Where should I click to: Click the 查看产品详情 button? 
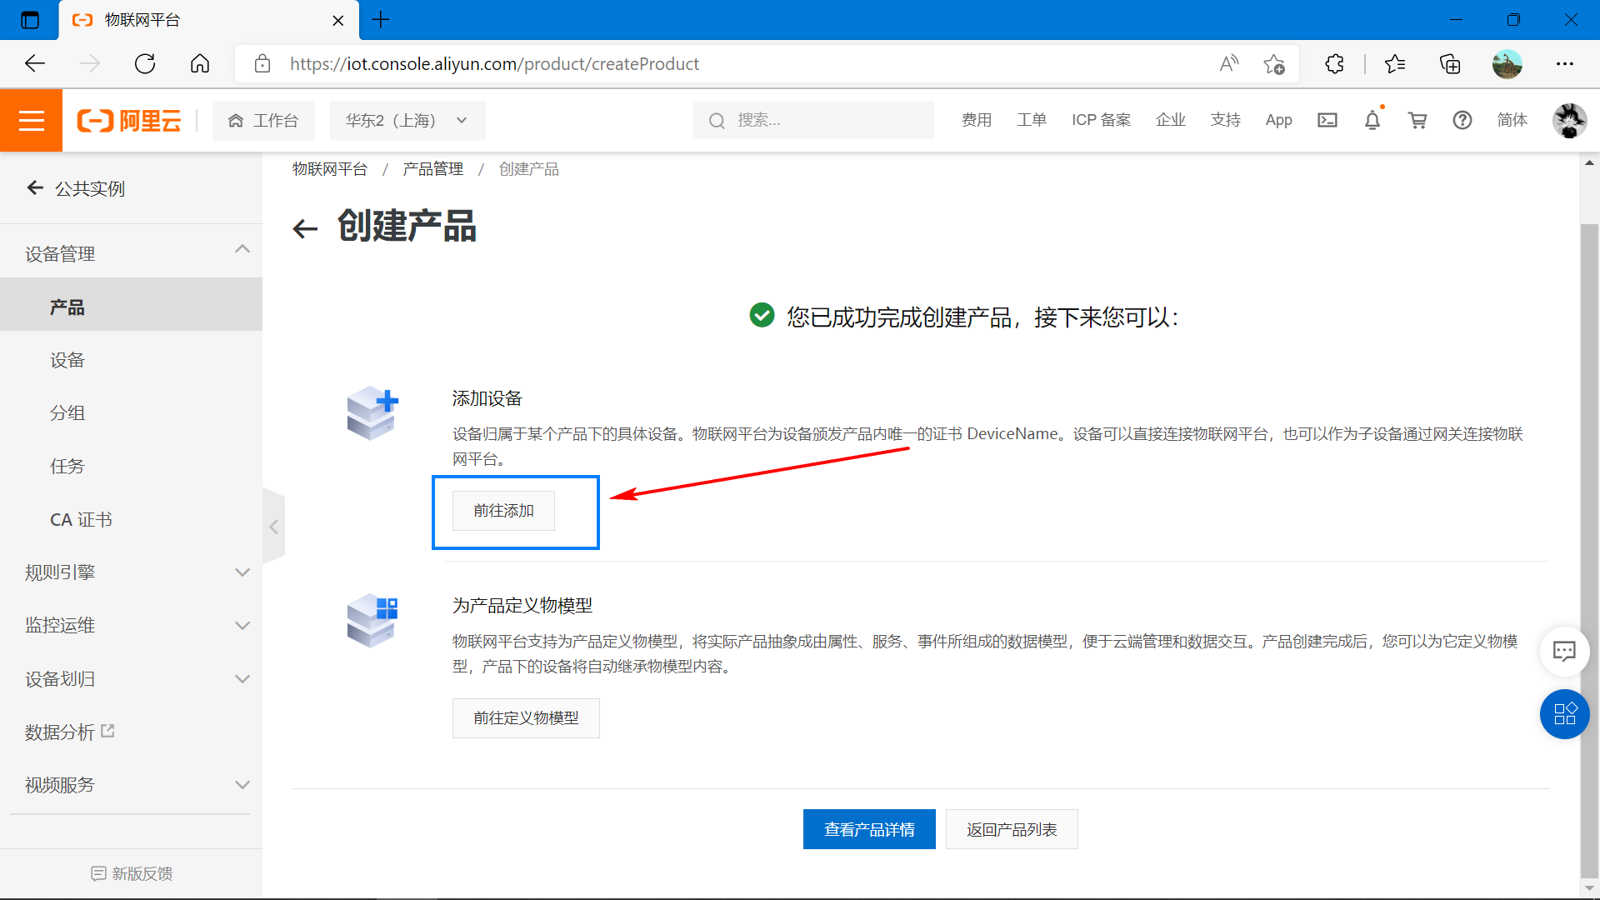pos(869,830)
